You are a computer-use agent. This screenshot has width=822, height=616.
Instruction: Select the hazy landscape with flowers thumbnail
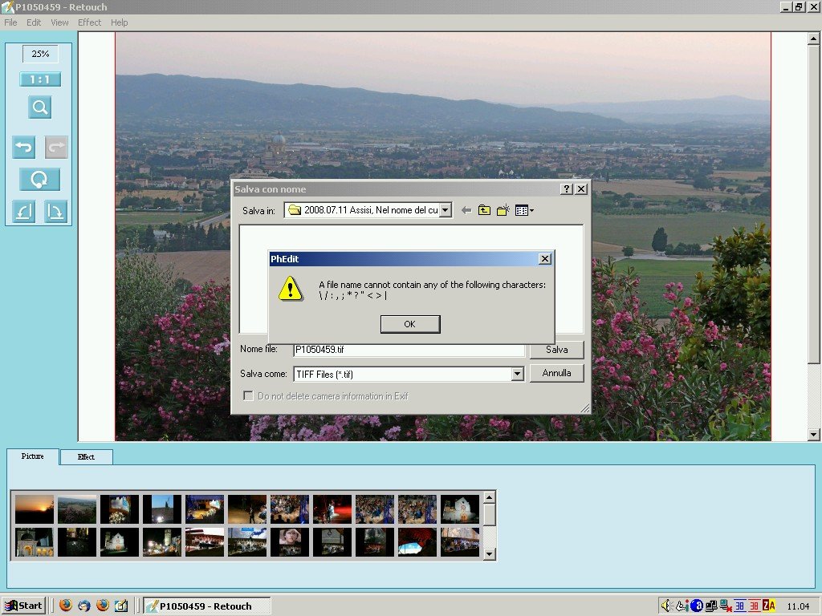pos(77,509)
